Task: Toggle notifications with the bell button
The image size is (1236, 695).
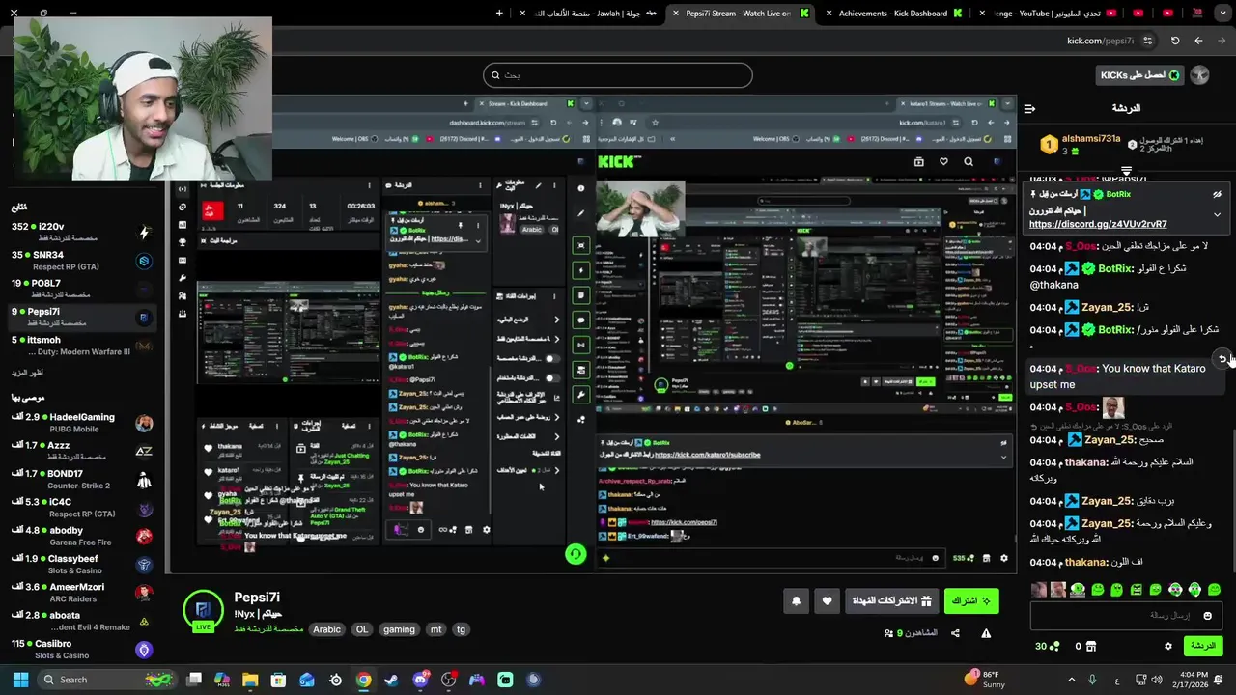Action: pyautogui.click(x=796, y=600)
